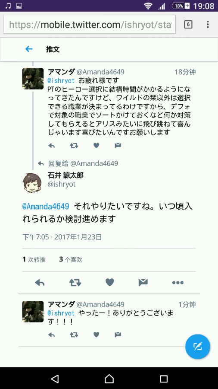
Task: Reply to the first Amanda4649 tweet
Action: coord(51,146)
